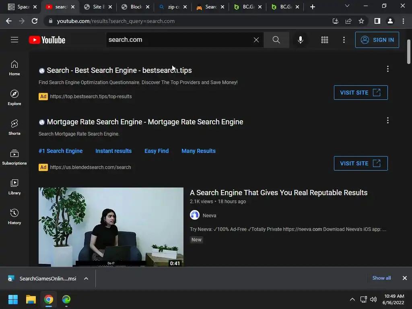Image resolution: width=412 pixels, height=309 pixels.
Task: Click the SIGN IN button
Action: tap(377, 40)
